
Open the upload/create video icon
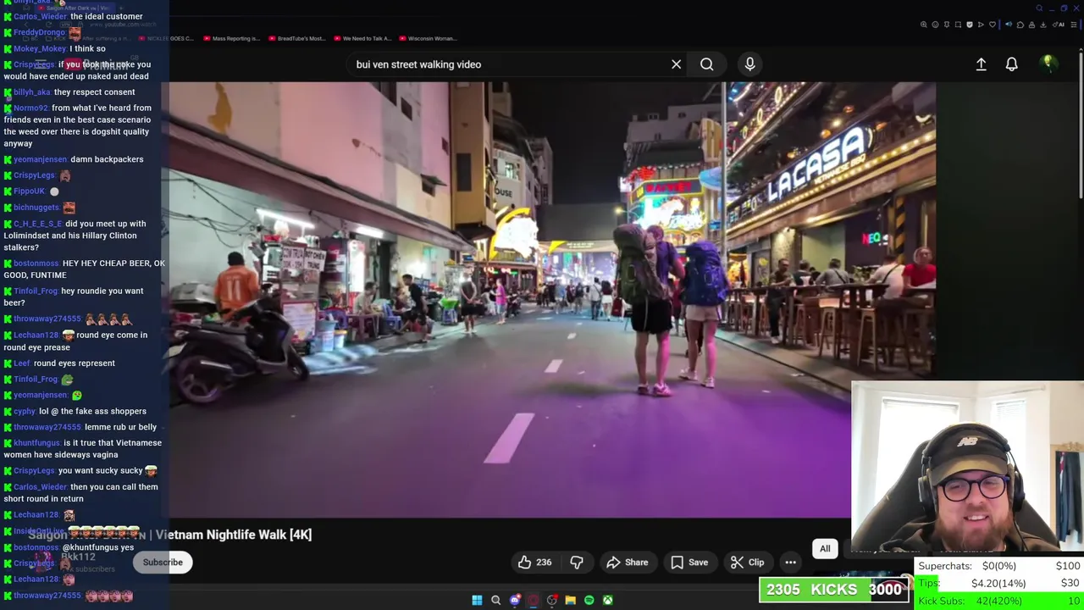point(981,64)
